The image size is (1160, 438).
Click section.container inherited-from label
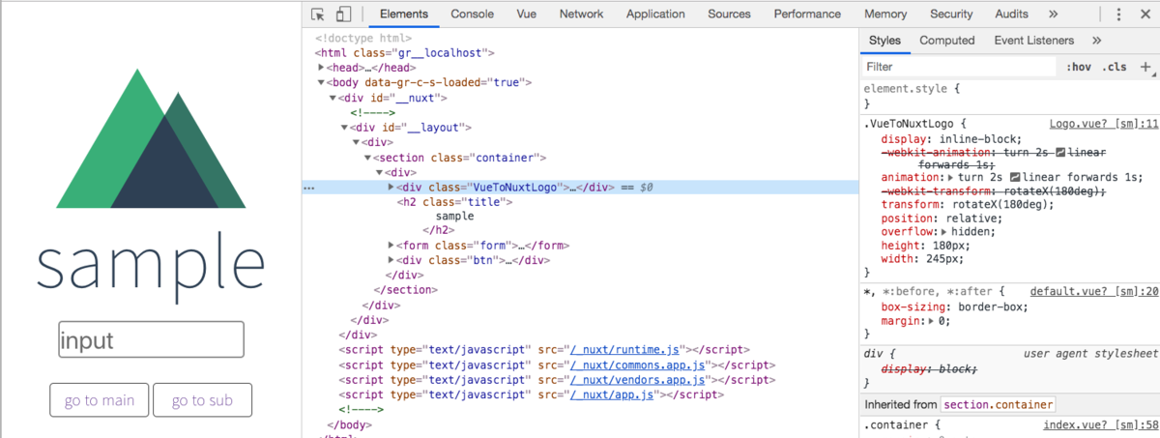(997, 404)
